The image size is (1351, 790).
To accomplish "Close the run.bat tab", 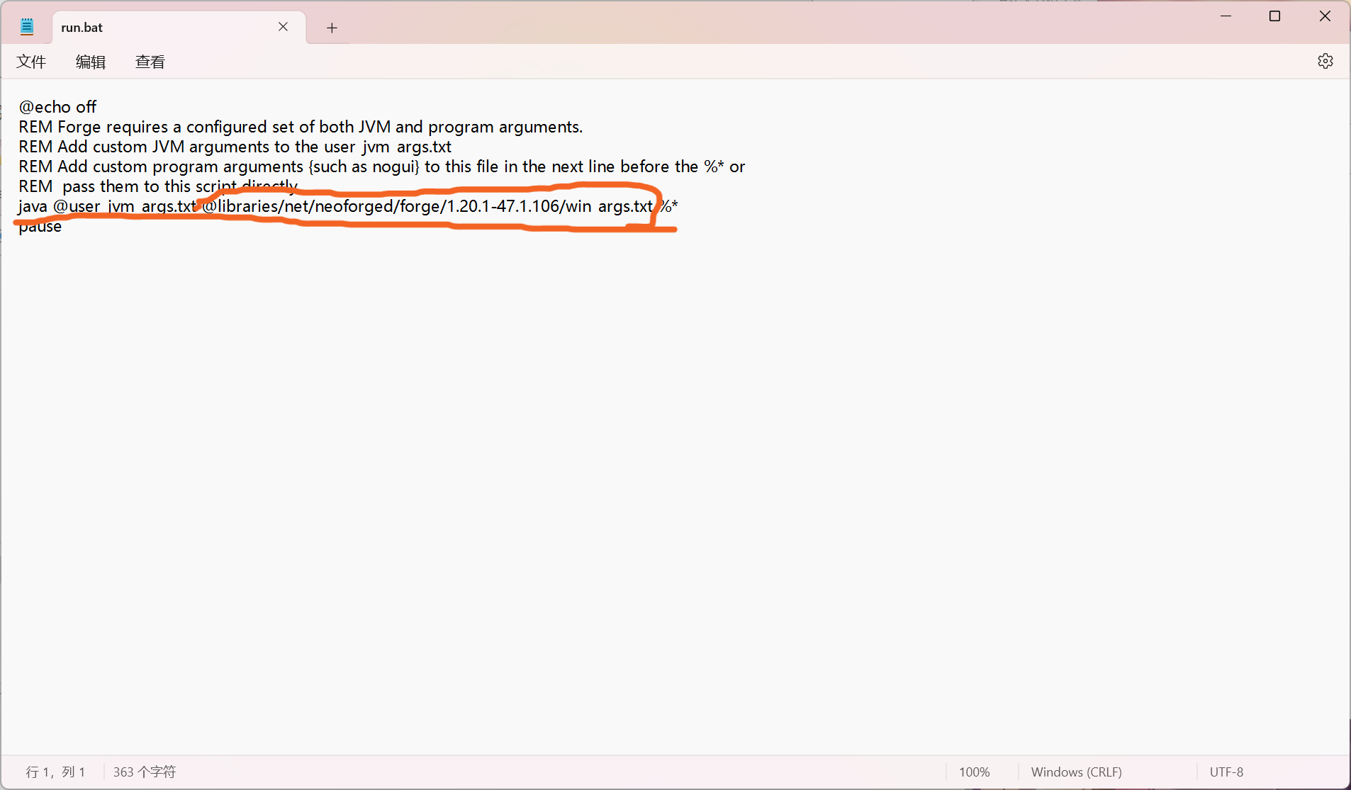I will pyautogui.click(x=283, y=27).
